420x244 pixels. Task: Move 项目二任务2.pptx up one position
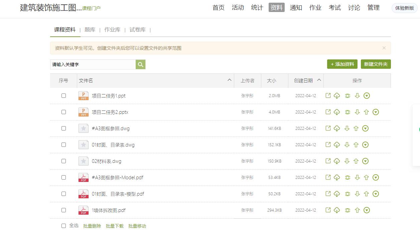click(x=366, y=112)
